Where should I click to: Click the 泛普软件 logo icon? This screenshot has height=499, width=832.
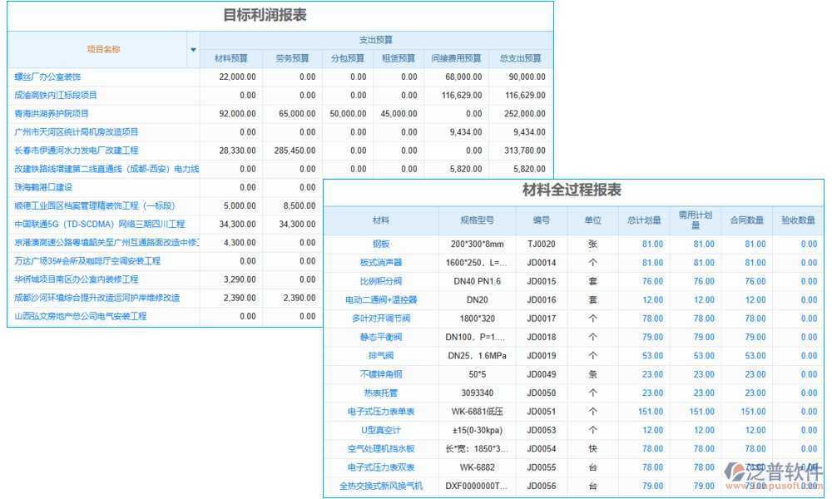coord(738,474)
